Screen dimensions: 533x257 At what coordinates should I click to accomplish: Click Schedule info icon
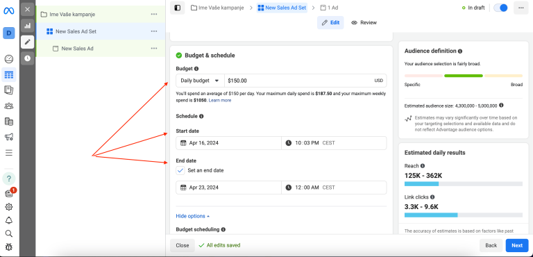point(201,116)
